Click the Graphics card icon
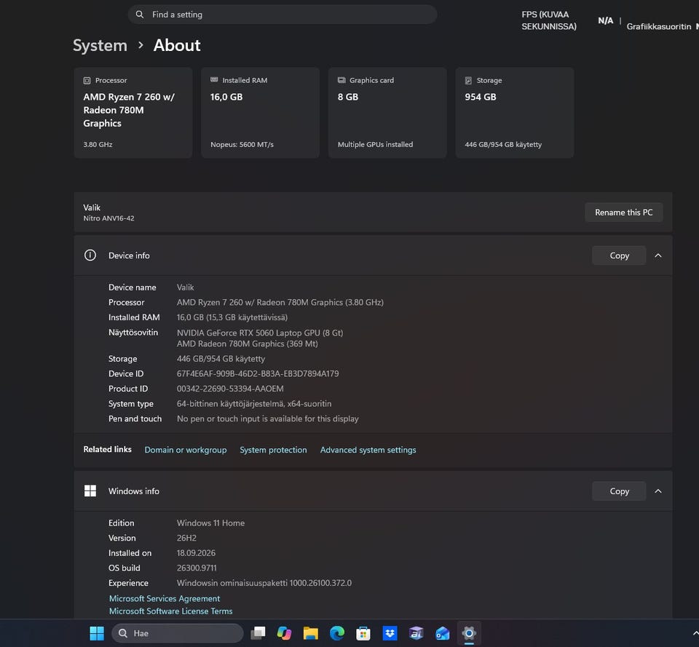Image resolution: width=699 pixels, height=647 pixels. click(x=341, y=80)
